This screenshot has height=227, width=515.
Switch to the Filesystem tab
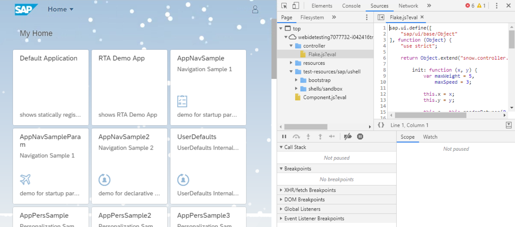click(x=312, y=17)
